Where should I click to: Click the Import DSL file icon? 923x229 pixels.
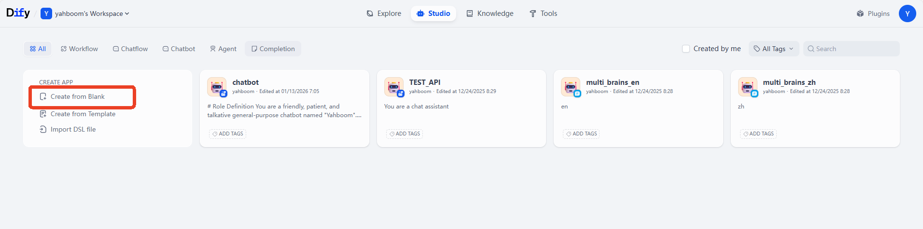43,129
